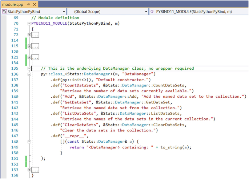The image size is (249, 179).
Task: Expand the collapsed region at line 121
Action: [29, 58]
